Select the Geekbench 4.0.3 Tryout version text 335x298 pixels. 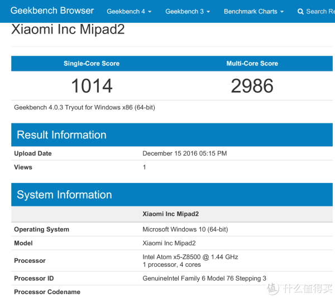coord(85,107)
